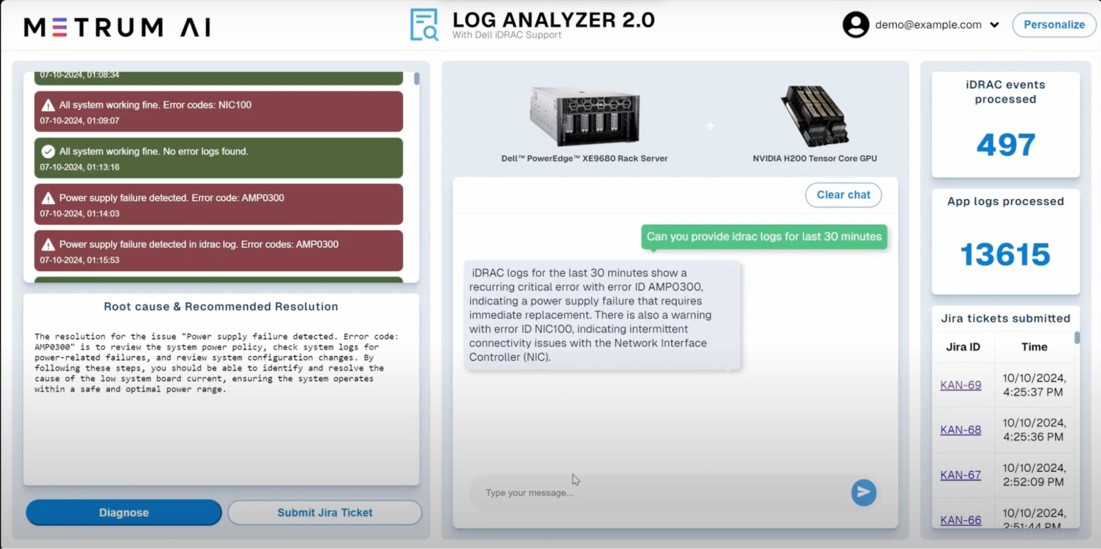Click the log list scrollbar handle

click(x=417, y=79)
